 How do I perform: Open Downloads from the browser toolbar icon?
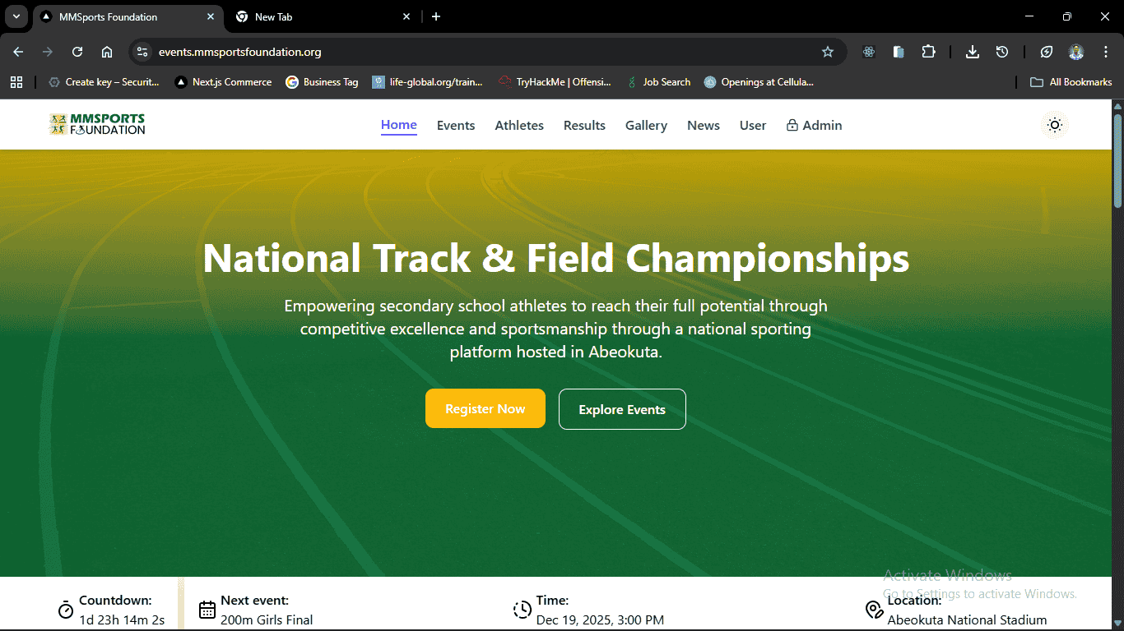coord(973,51)
